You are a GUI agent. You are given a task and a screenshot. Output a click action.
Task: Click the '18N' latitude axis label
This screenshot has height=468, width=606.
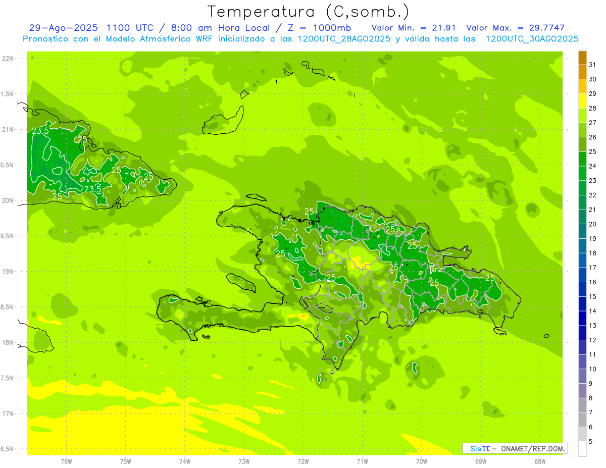pos(9,343)
